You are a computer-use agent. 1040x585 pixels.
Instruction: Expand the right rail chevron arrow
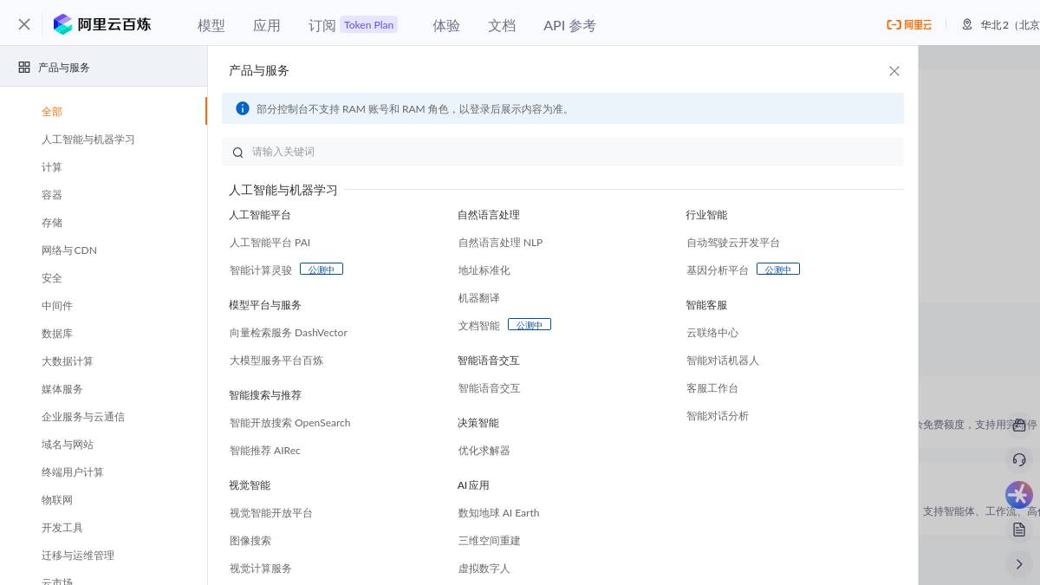pyautogui.click(x=1019, y=564)
